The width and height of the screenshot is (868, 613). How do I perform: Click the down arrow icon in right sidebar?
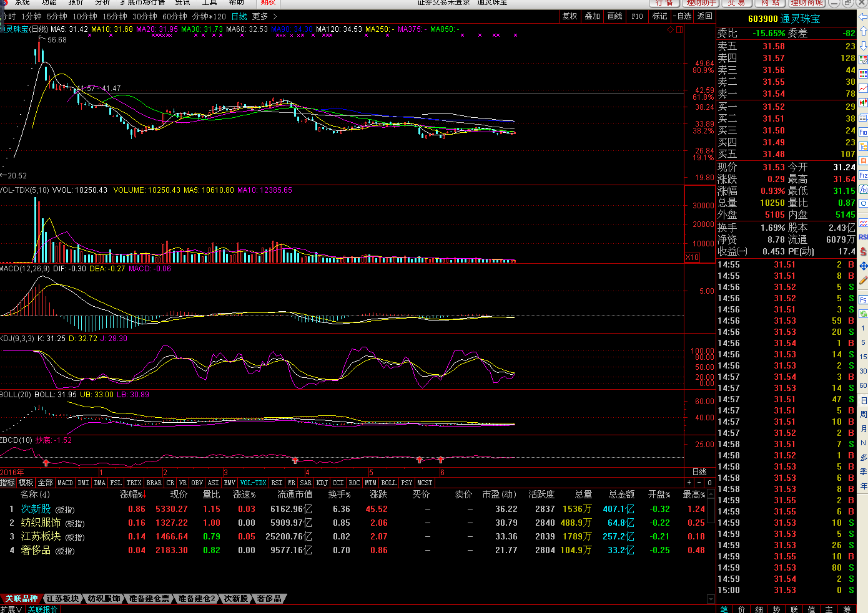863,45
